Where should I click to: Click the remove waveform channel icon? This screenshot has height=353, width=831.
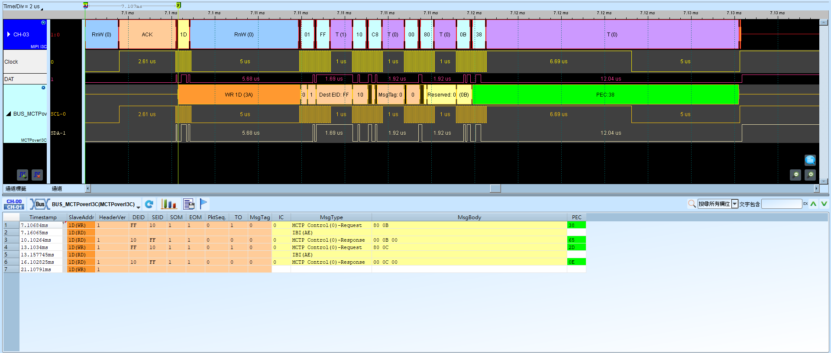point(37,175)
